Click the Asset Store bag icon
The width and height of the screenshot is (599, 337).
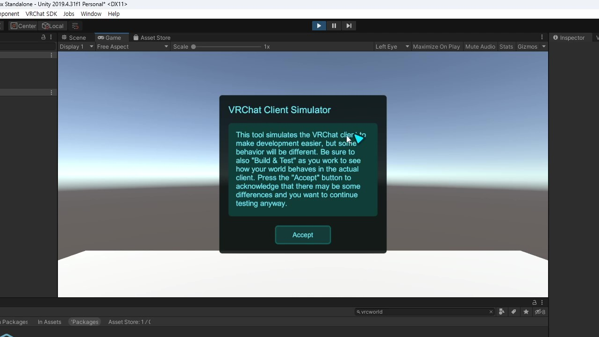point(135,37)
